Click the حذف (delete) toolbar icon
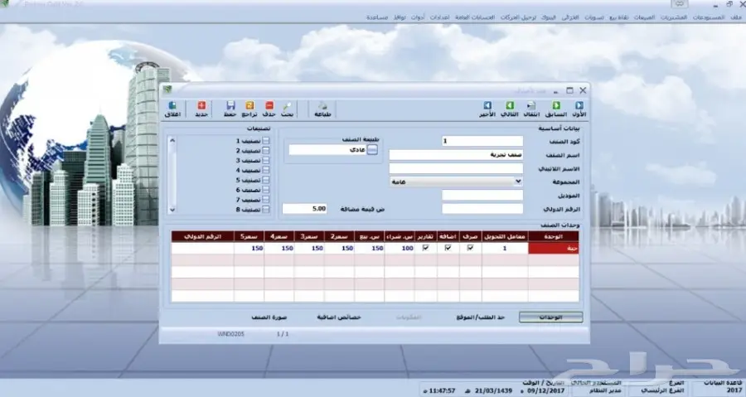Screen dimensions: 746x397 269,105
